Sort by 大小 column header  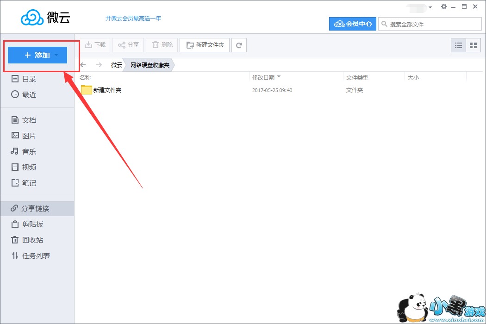(x=413, y=77)
